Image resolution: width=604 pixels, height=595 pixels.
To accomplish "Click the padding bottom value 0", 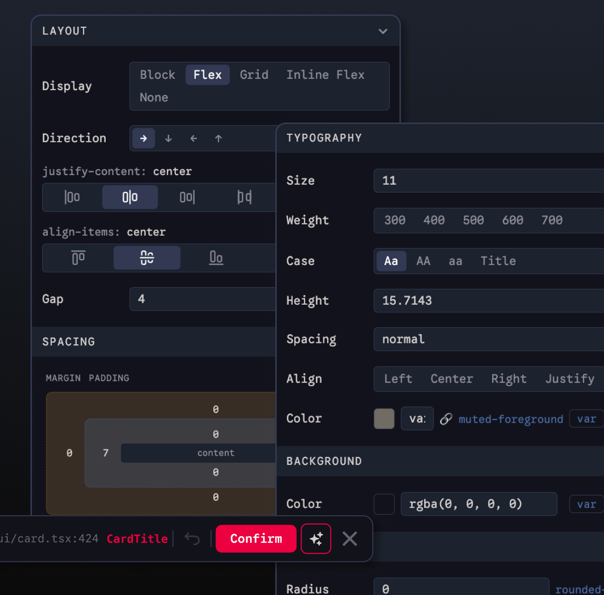I will coord(216,472).
